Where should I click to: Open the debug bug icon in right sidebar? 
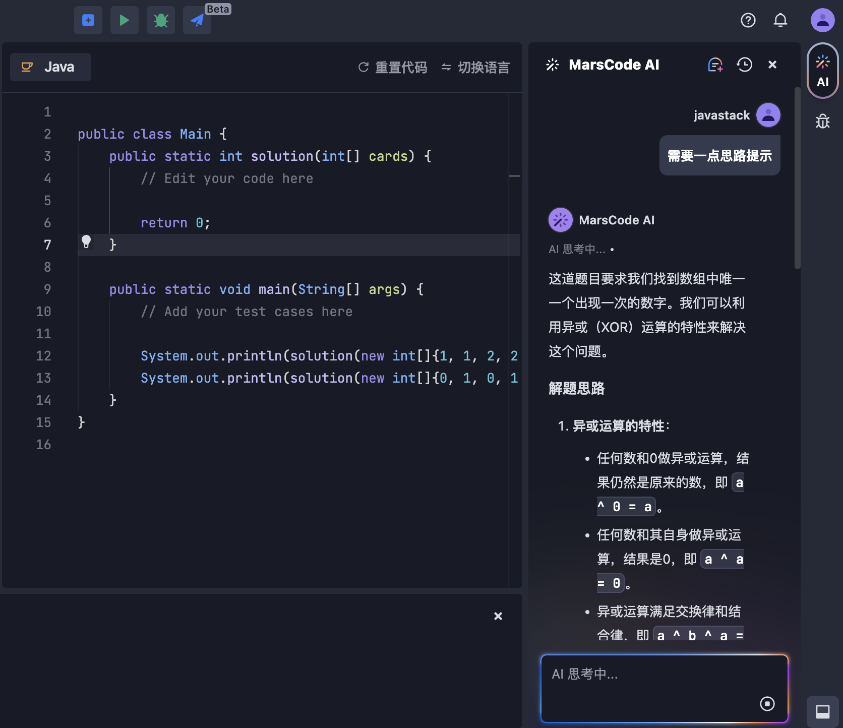click(823, 121)
